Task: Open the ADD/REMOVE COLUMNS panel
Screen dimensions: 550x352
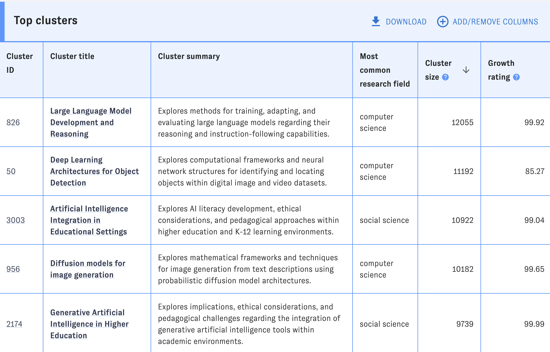Action: 495,21
